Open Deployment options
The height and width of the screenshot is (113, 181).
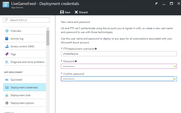tap(25, 103)
